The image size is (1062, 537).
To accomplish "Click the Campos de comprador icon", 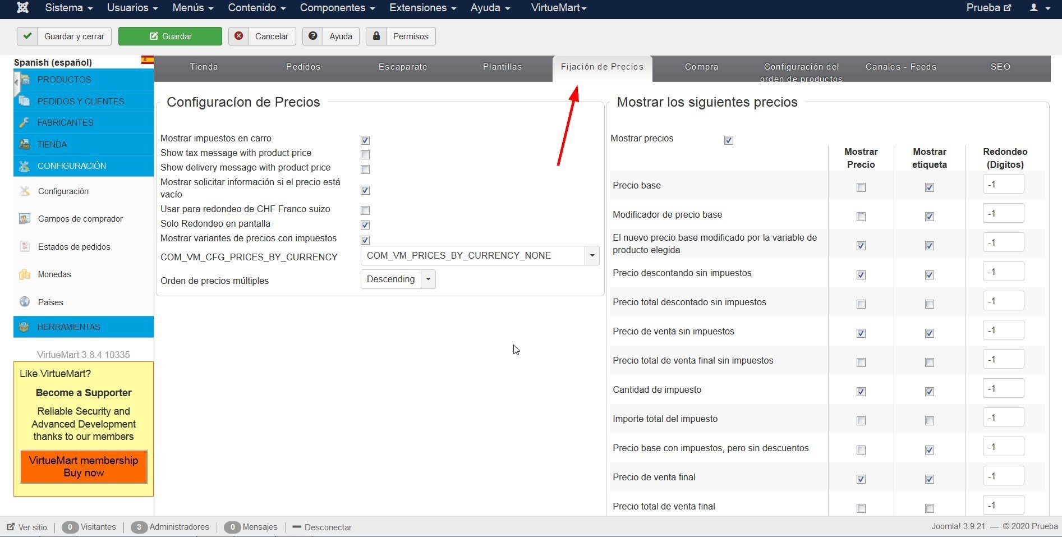I will click(25, 219).
